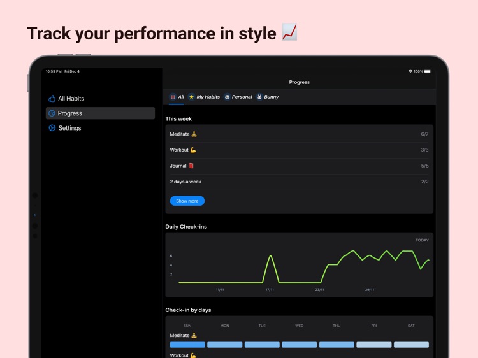478x358 pixels.
Task: Click the star icon on My Habits
Action: (191, 97)
